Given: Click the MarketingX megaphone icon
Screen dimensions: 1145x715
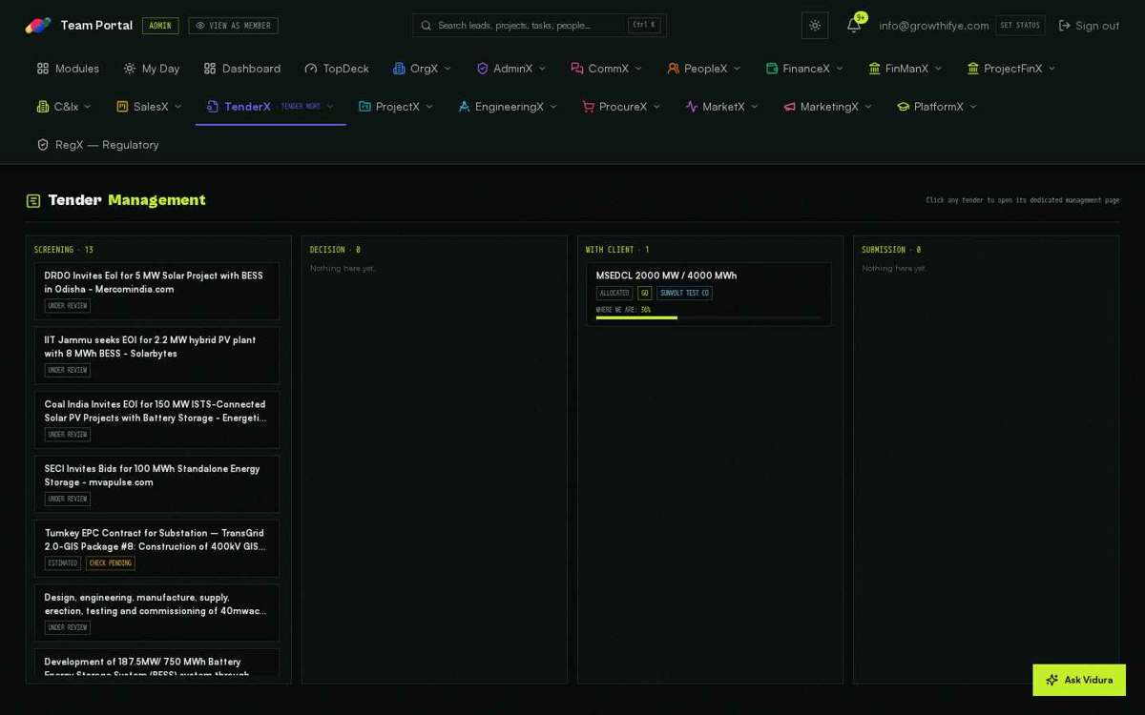Looking at the screenshot, I should 789,107.
